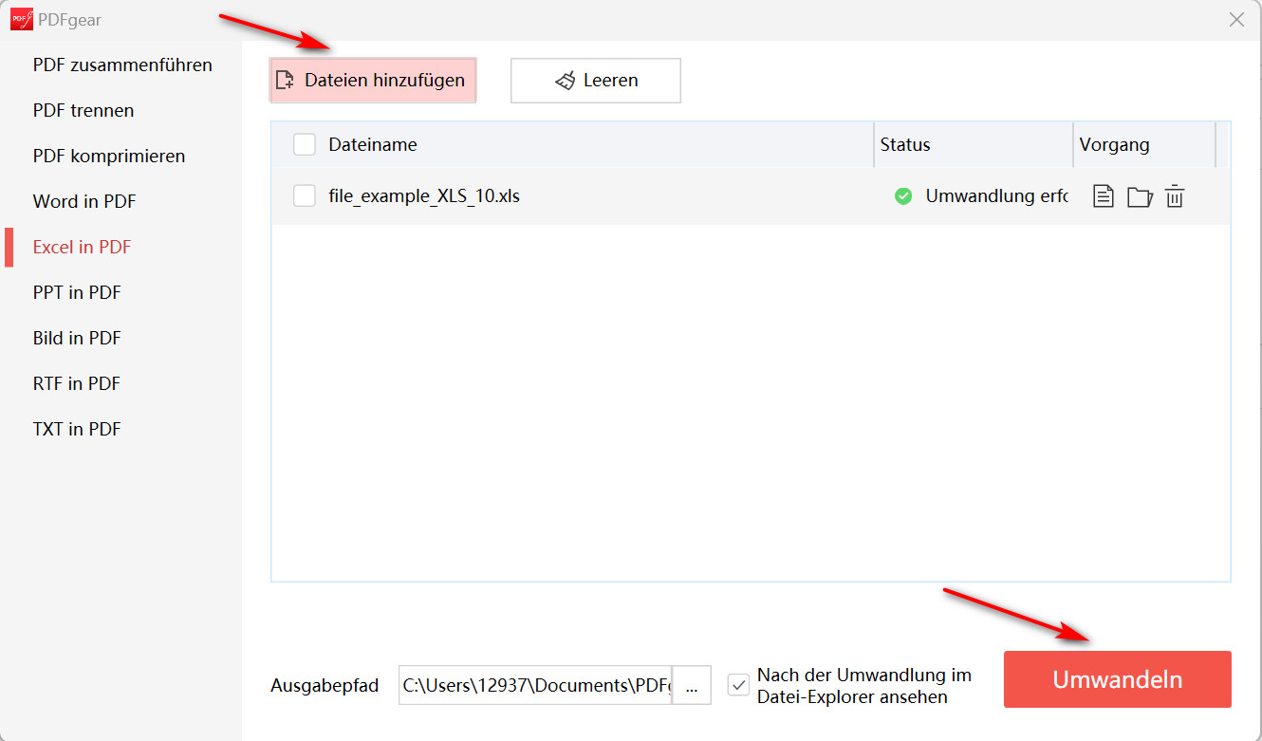
Task: Open 'PPT in PDF' converter
Action: click(77, 293)
